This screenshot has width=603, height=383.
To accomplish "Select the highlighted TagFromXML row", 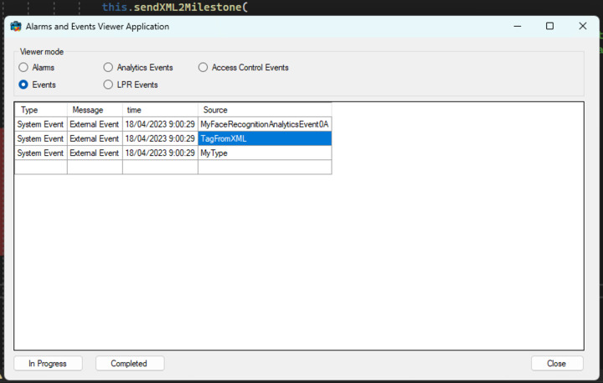I will click(264, 138).
